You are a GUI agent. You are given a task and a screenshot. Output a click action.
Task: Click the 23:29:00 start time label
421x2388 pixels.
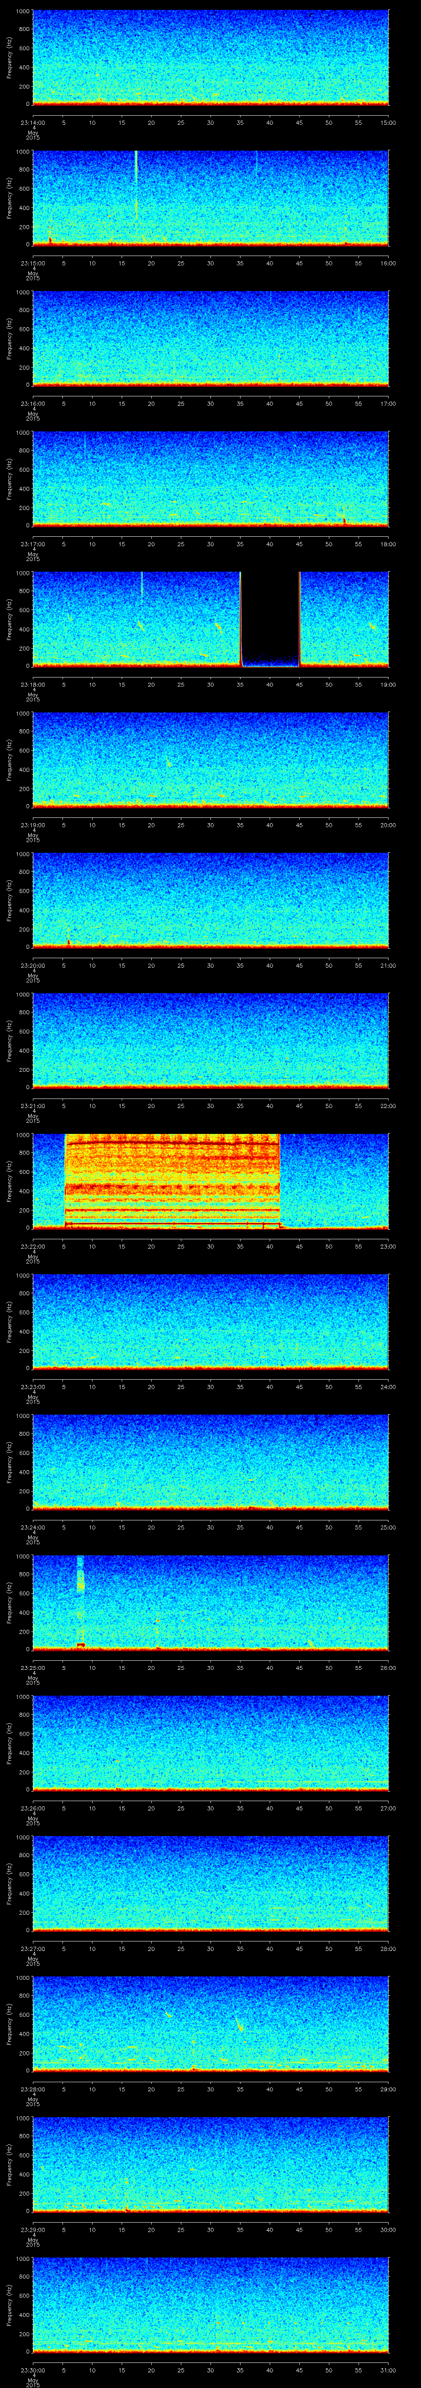coord(32,2230)
